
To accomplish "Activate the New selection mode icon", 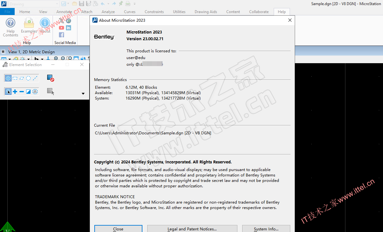I will (8, 92).
